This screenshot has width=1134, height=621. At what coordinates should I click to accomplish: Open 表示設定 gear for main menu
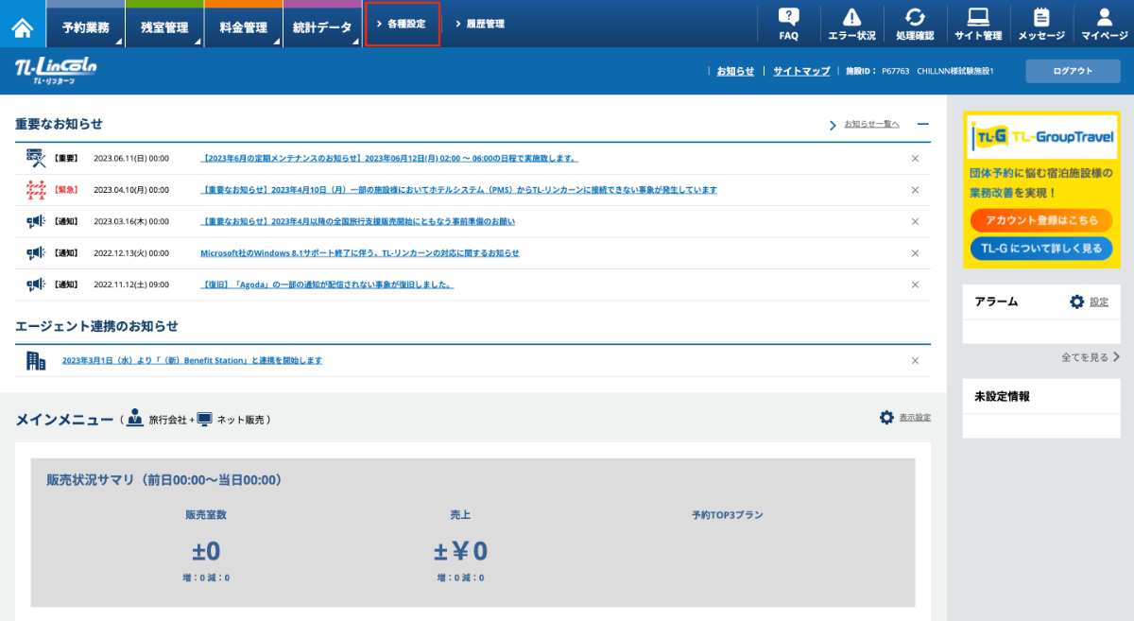click(886, 418)
